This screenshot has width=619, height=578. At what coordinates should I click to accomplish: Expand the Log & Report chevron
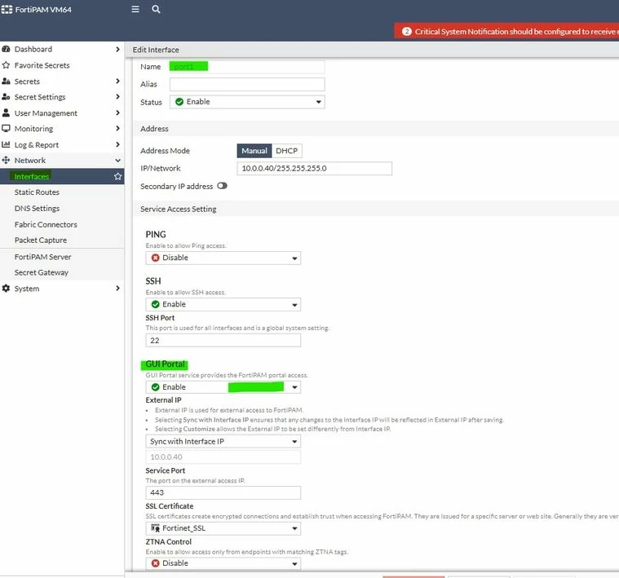tap(117, 144)
